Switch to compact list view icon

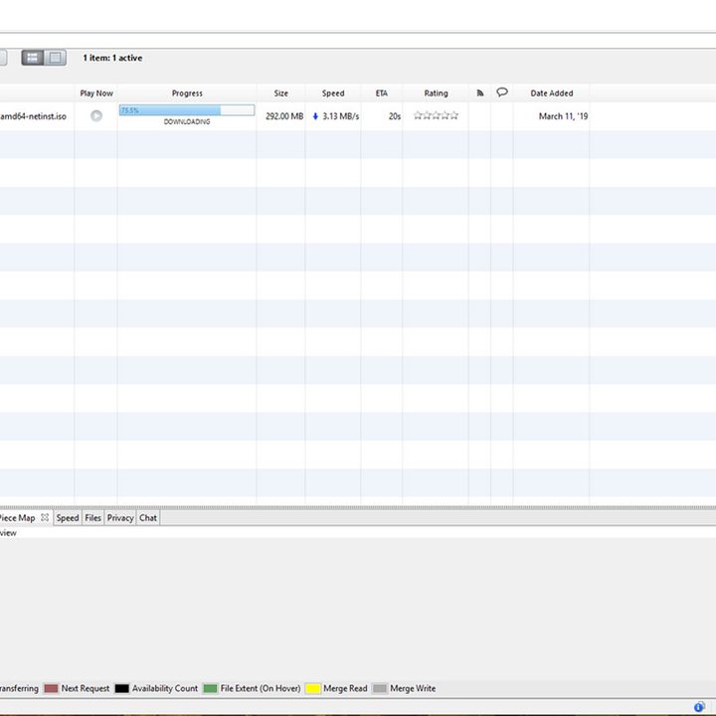pos(56,58)
